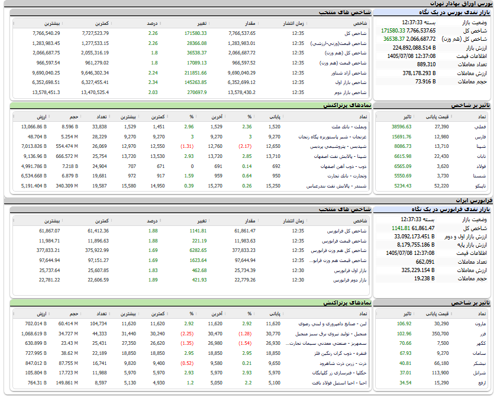Open the تاپیکو symbol link
The height and width of the screenshot is (401, 500).
click(480, 186)
